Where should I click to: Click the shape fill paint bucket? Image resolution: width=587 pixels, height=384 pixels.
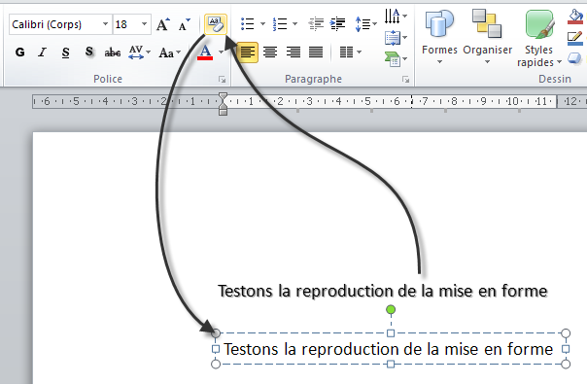575,17
